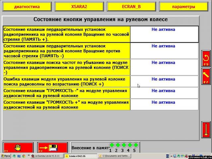The height and width of the screenshot is (159, 212).
Task: Click Не активна value for ГРОМКОСТЬ +
Action: click(163, 102)
